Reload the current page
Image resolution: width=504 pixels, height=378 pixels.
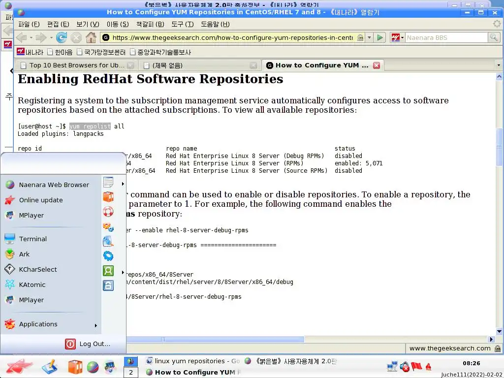(x=62, y=37)
